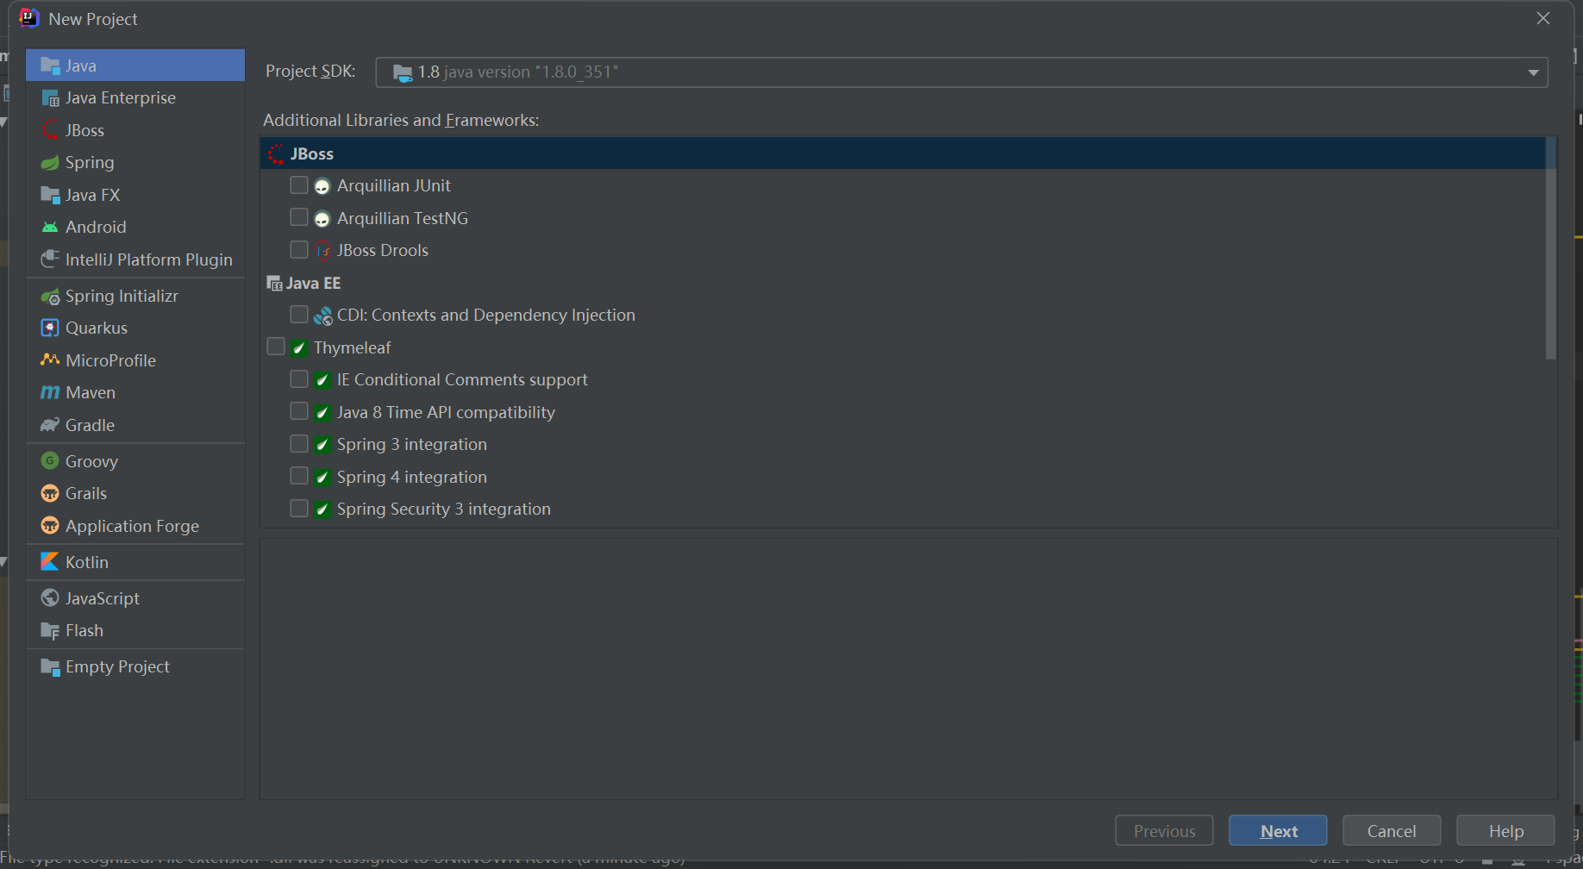Select Java Enterprise project type
The width and height of the screenshot is (1583, 869).
(135, 98)
